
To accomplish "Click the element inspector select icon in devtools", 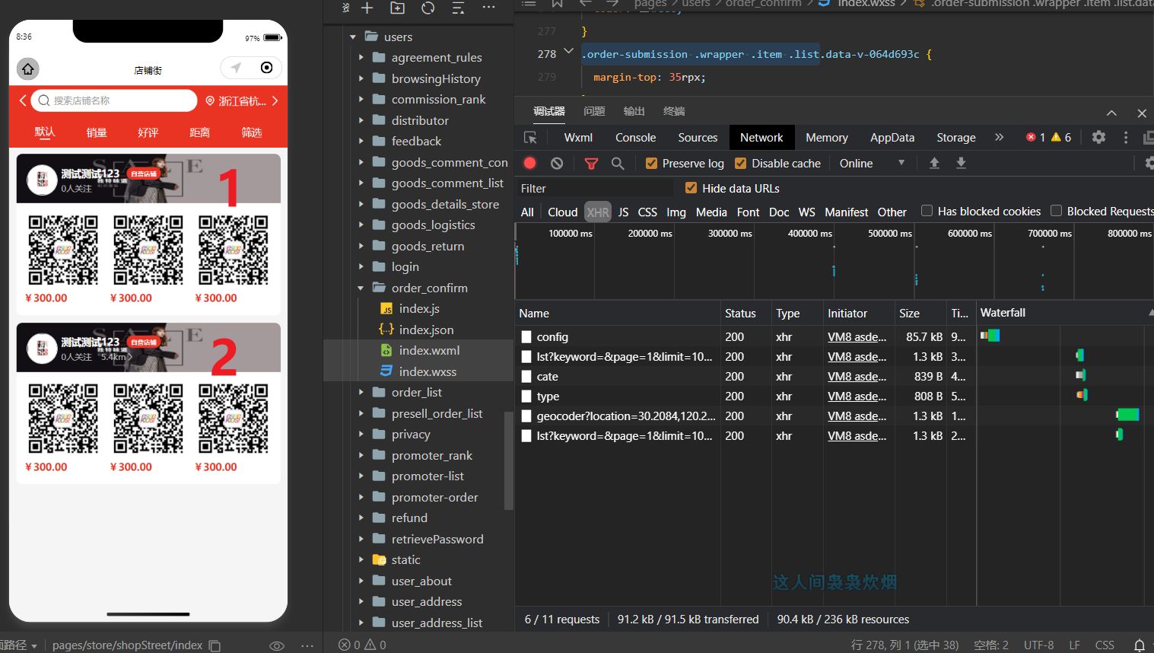I will coord(530,138).
